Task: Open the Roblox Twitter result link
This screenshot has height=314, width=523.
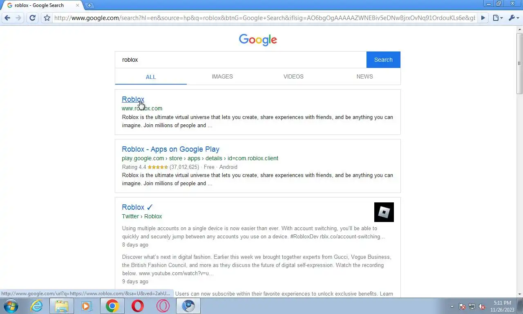Action: pyautogui.click(x=137, y=207)
